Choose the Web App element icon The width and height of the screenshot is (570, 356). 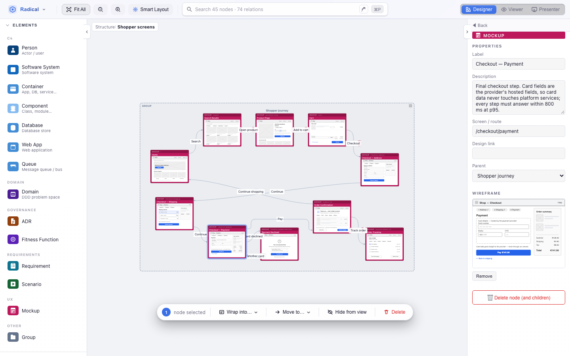[13, 147]
